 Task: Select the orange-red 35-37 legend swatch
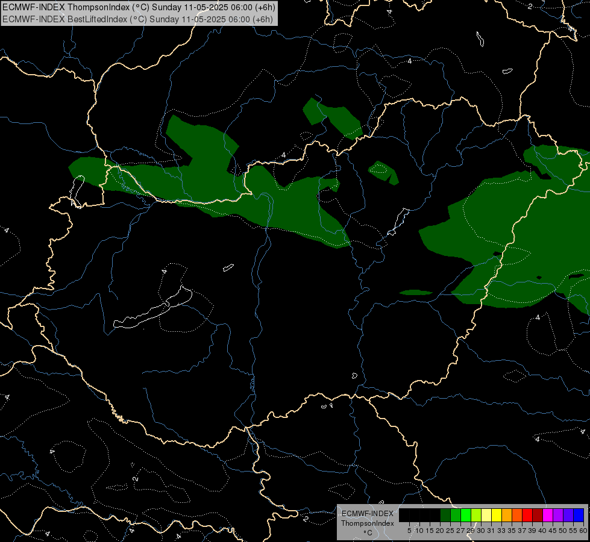pyautogui.click(x=517, y=515)
